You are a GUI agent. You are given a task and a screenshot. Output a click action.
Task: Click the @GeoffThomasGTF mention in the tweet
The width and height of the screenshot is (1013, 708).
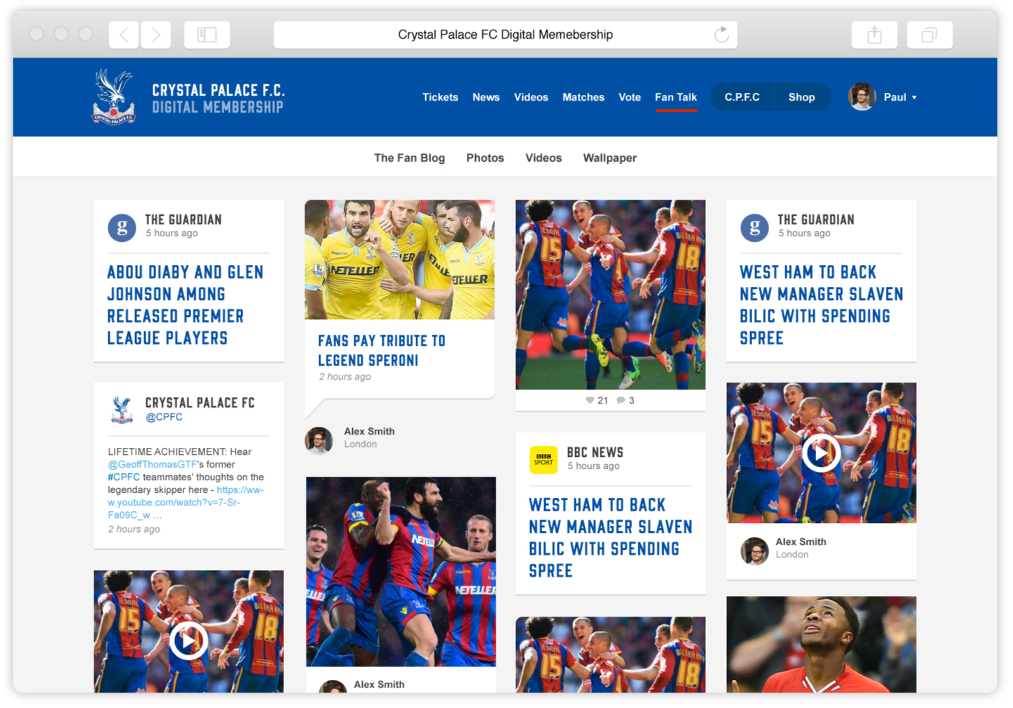153,465
